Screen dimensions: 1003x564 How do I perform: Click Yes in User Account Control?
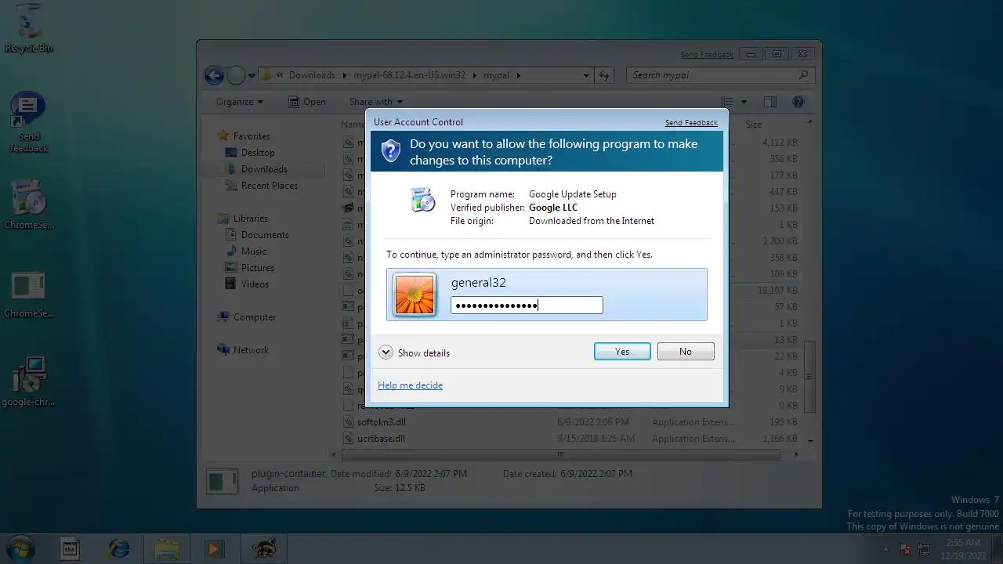[x=622, y=352]
